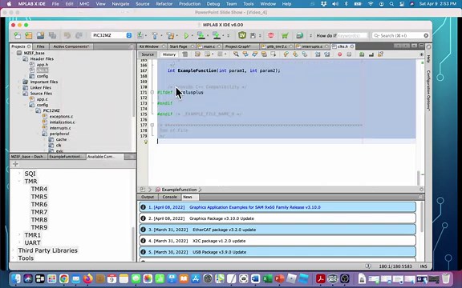Open the Debug menu
Image resolution: width=462 pixels, height=288 pixels.
point(213,4)
